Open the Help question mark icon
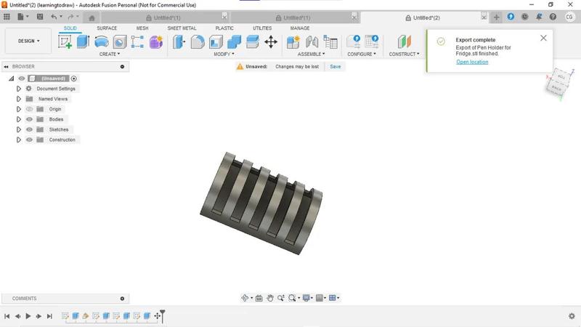Screen dimensions: 581x327 pyautogui.click(x=553, y=17)
